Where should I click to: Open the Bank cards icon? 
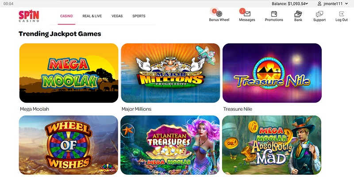click(298, 14)
